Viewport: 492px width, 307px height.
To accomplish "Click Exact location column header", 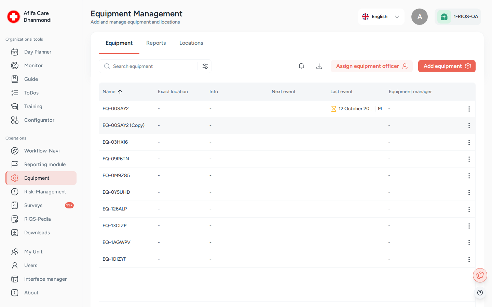I will [x=173, y=91].
